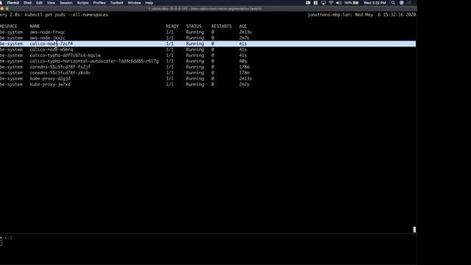
Task: Open the Scripts menu
Action: [x=82, y=3]
